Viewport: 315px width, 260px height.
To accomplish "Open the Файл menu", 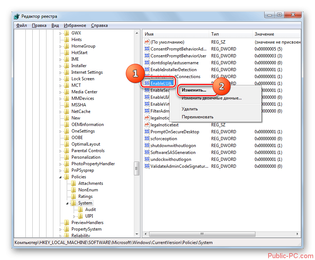I will (21, 25).
